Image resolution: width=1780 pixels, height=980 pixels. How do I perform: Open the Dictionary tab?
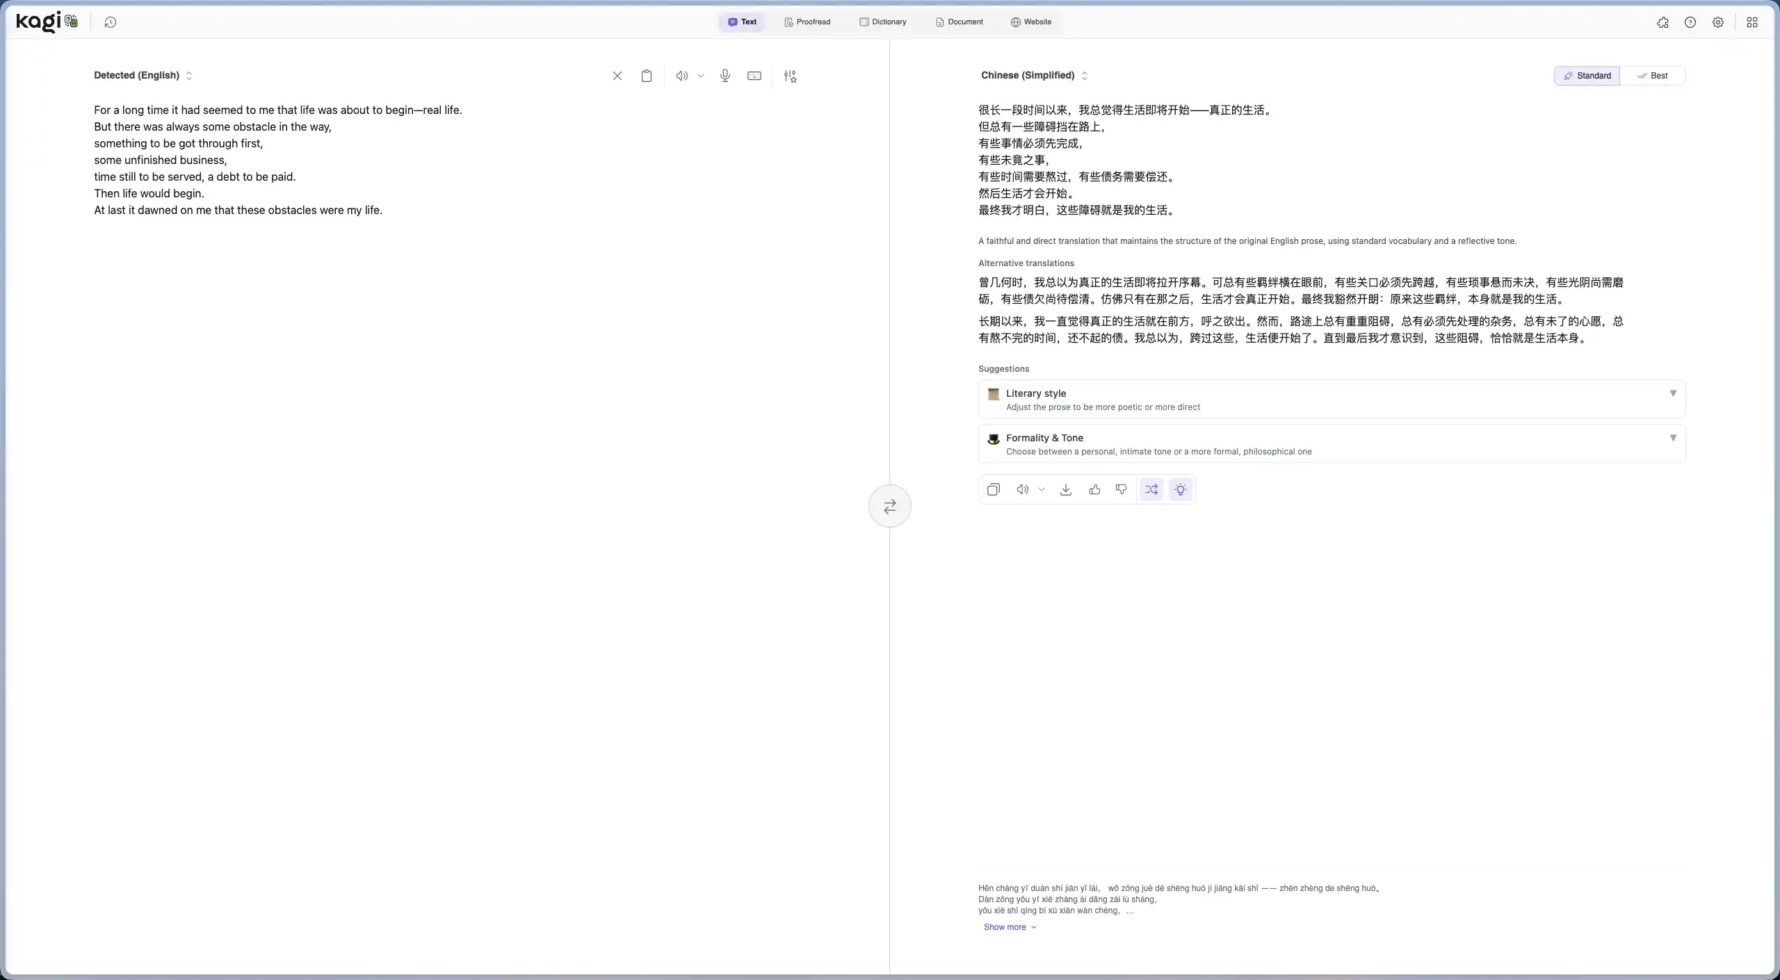[882, 22]
